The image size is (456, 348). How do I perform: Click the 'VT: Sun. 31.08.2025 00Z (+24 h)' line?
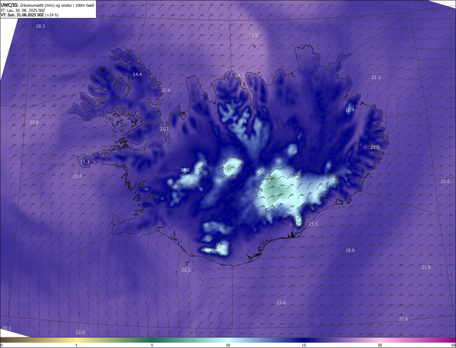pyautogui.click(x=30, y=15)
